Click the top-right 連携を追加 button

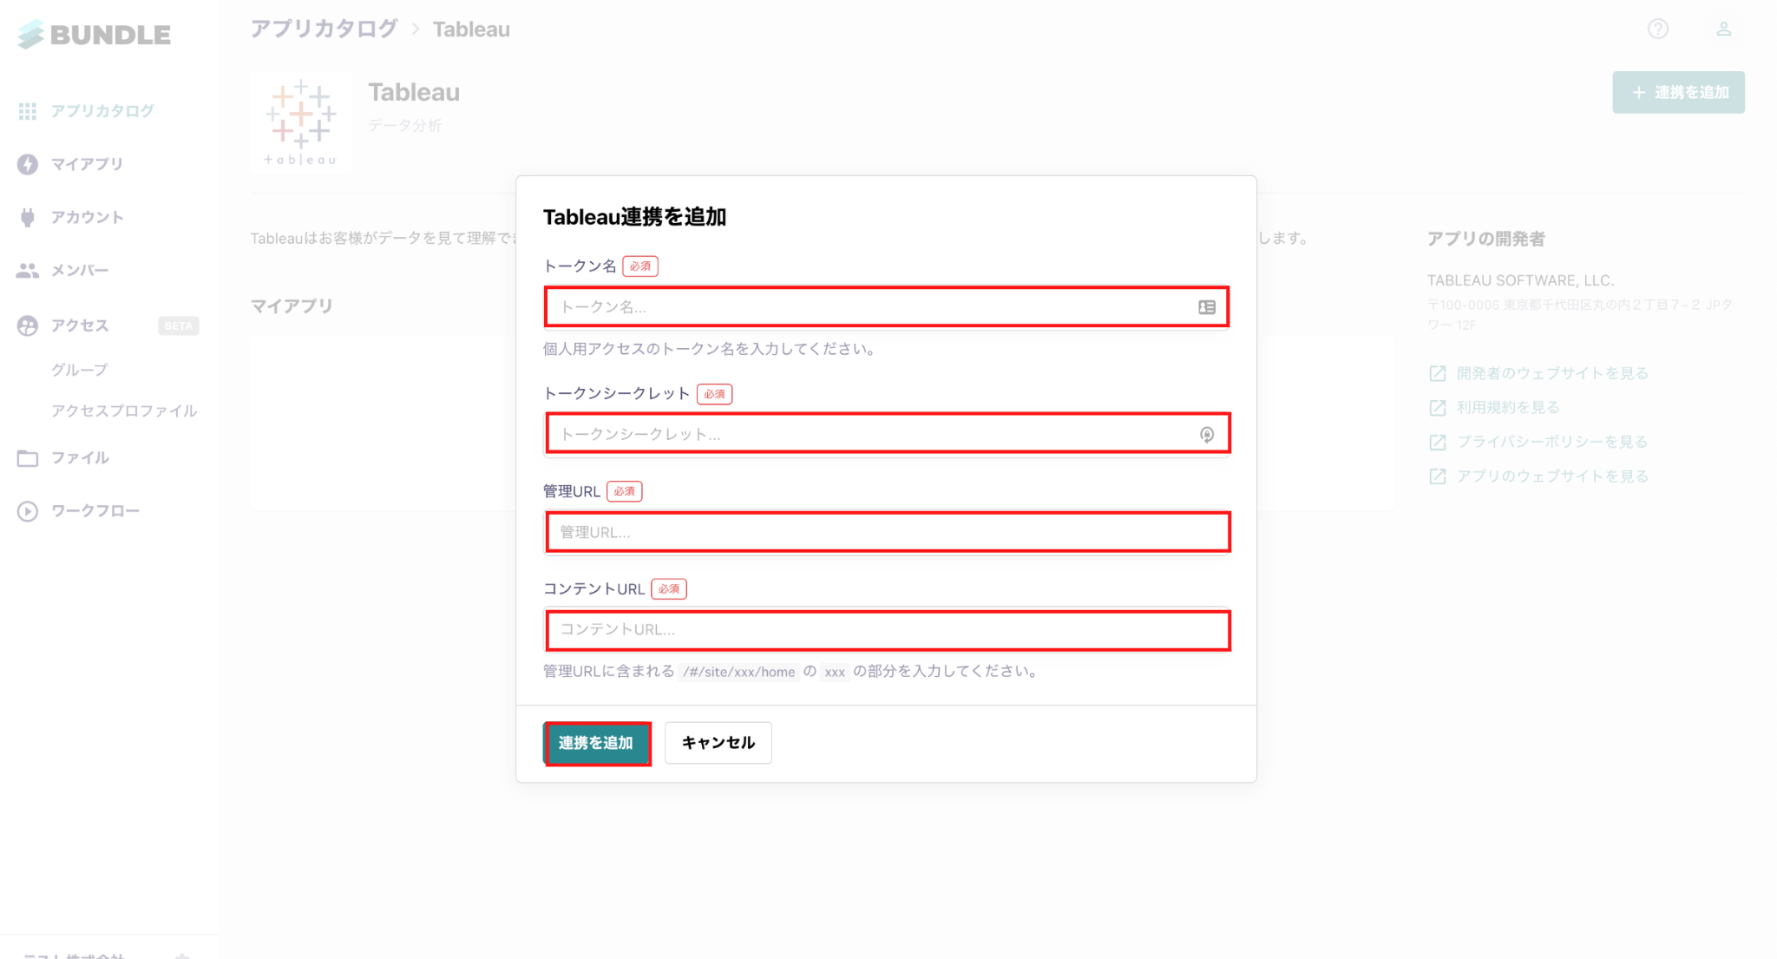[x=1678, y=92]
